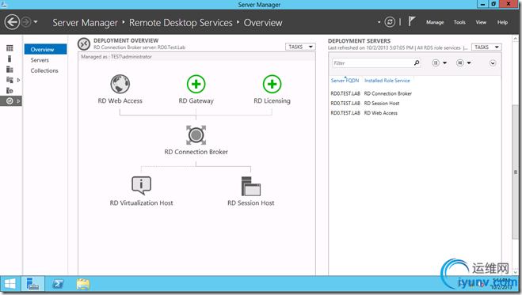Select the Dashboard icon in the sidebar
This screenshot has width=522, height=295.
[x=10, y=48]
